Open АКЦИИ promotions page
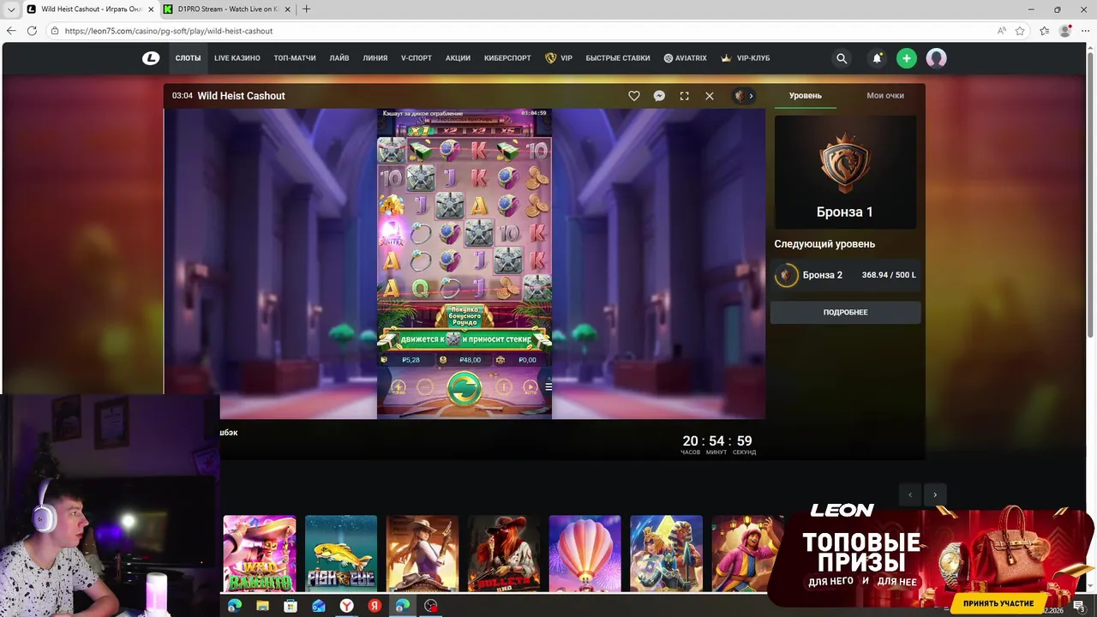 (x=458, y=58)
